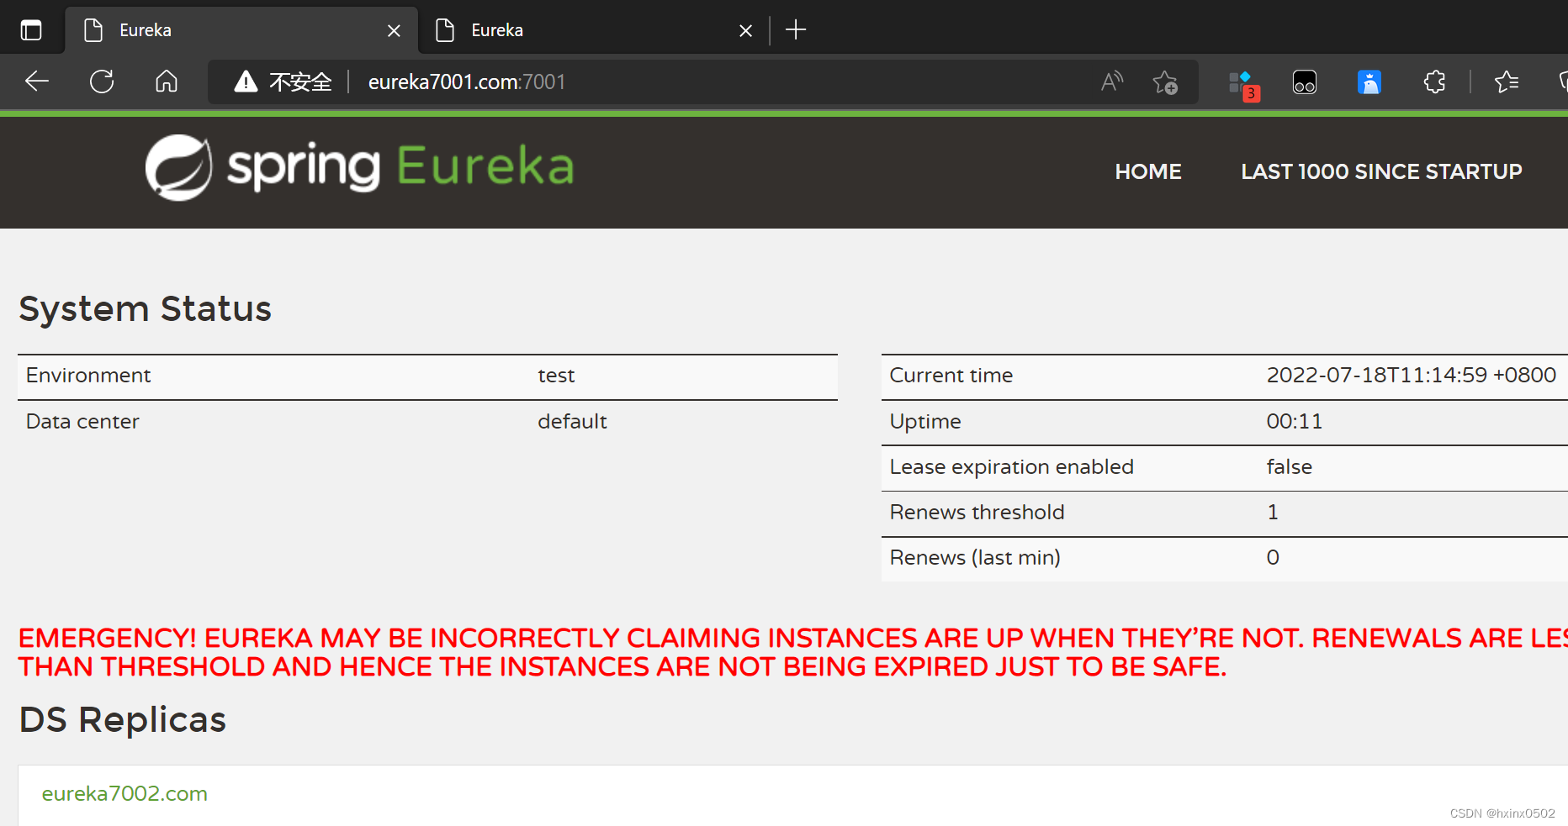
Task: Switch to the second Eureka tab
Action: tap(592, 30)
